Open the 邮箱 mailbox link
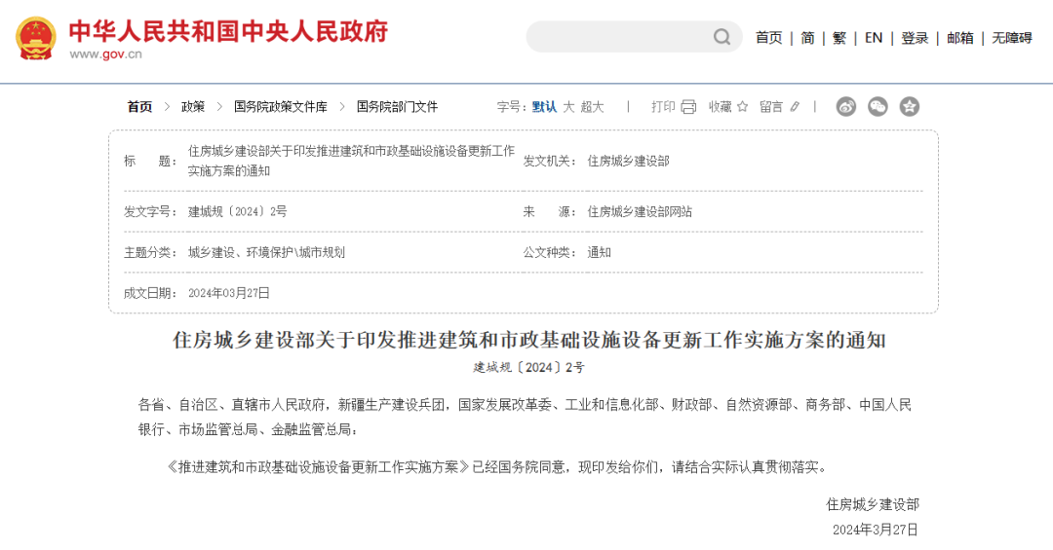 pos(960,38)
